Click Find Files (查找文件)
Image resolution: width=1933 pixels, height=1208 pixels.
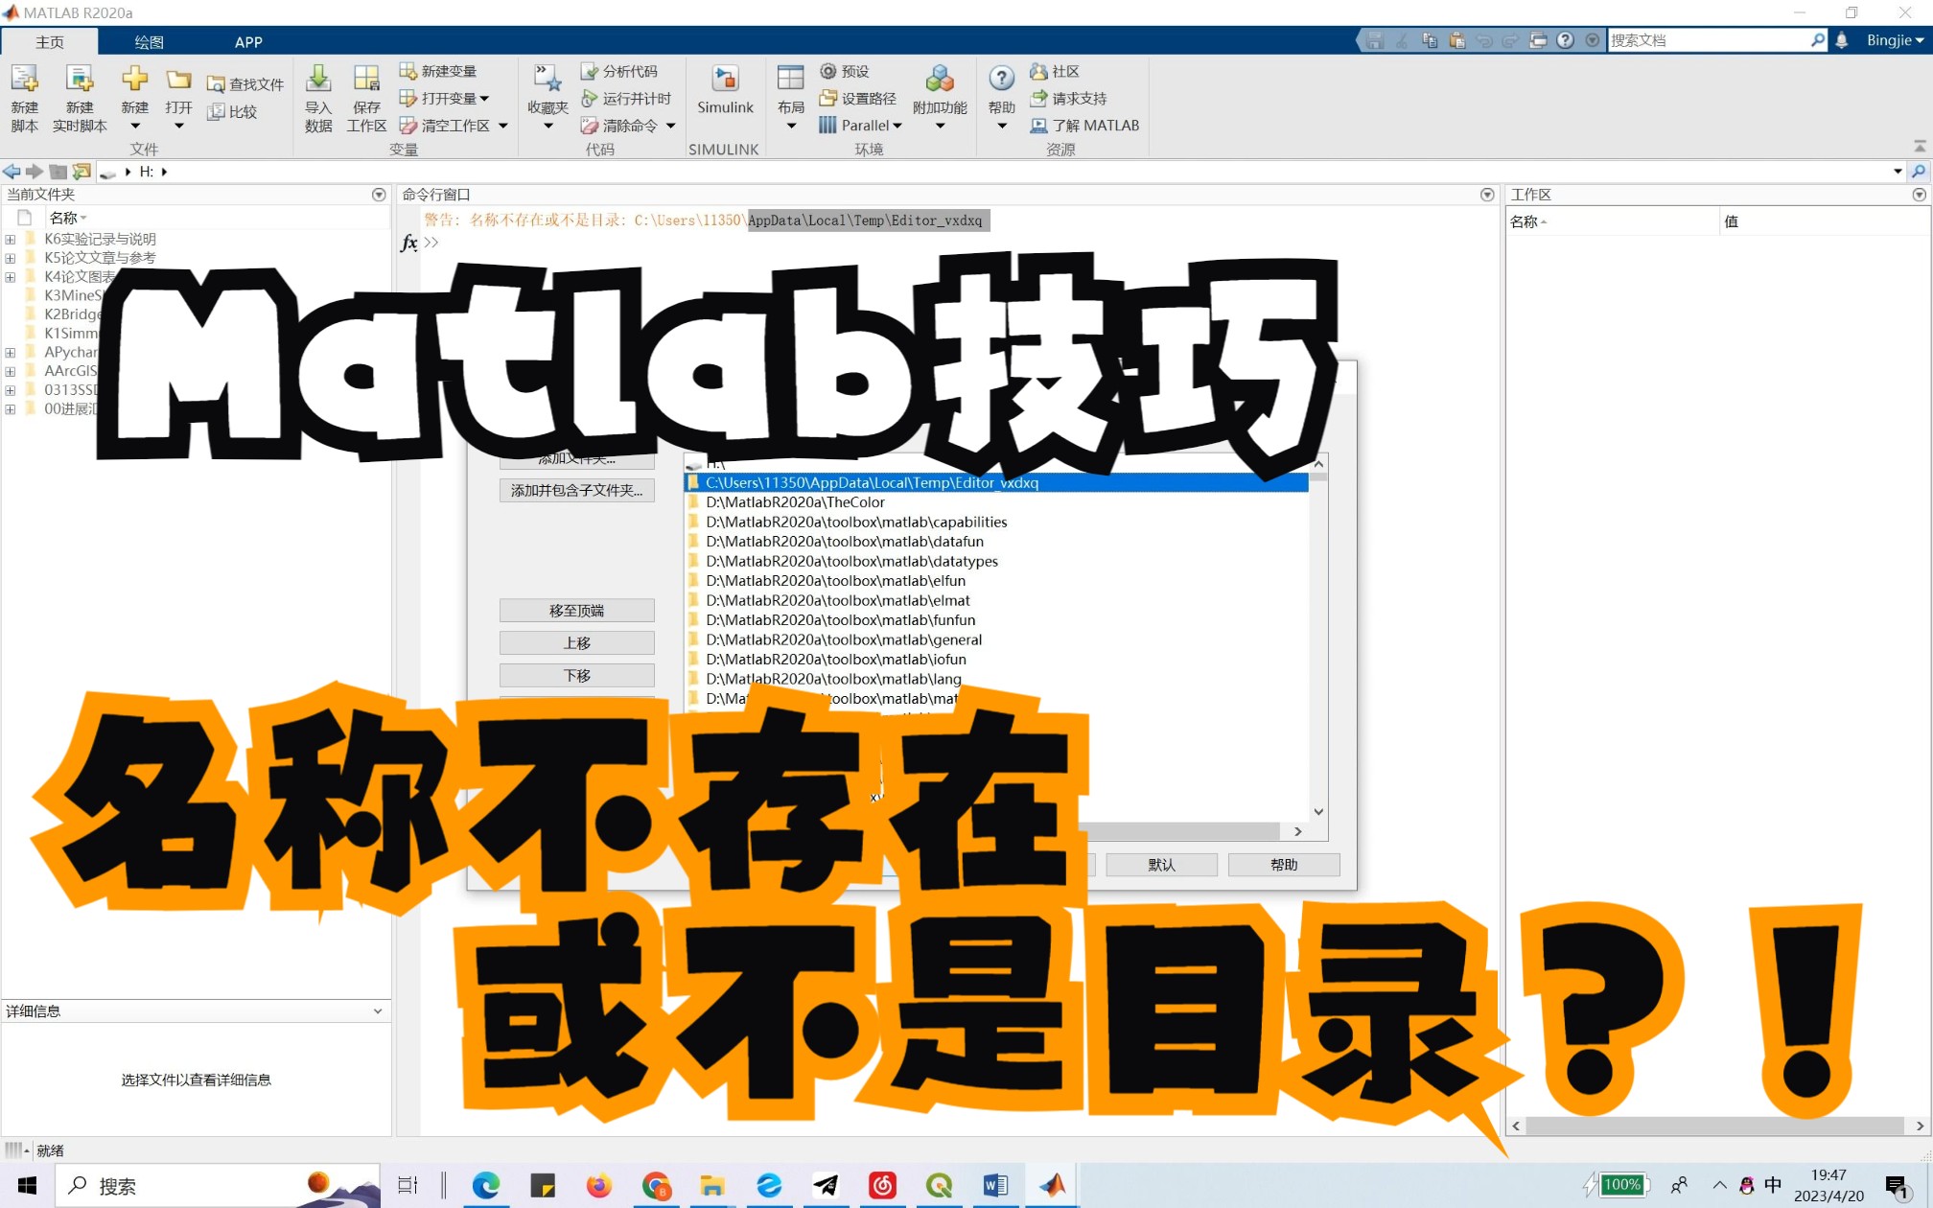(245, 84)
